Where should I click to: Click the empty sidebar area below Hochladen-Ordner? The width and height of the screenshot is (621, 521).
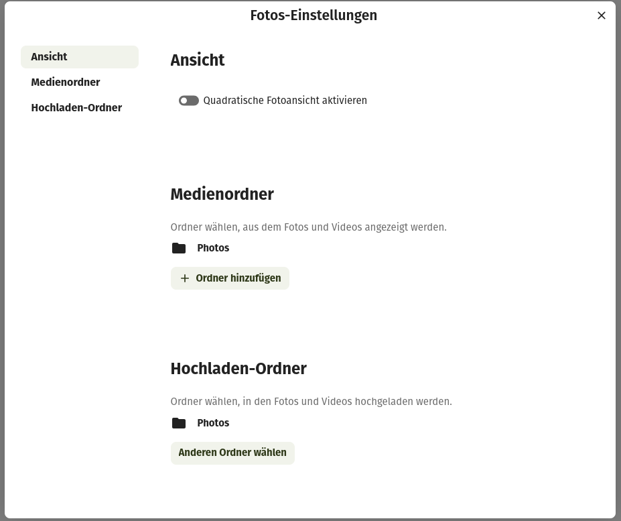(x=79, y=268)
